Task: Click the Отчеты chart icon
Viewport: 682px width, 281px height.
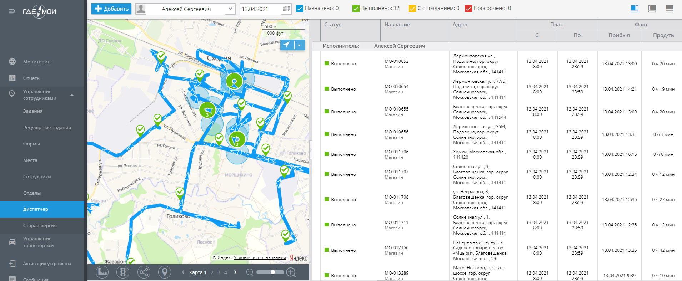Action: tap(12, 78)
